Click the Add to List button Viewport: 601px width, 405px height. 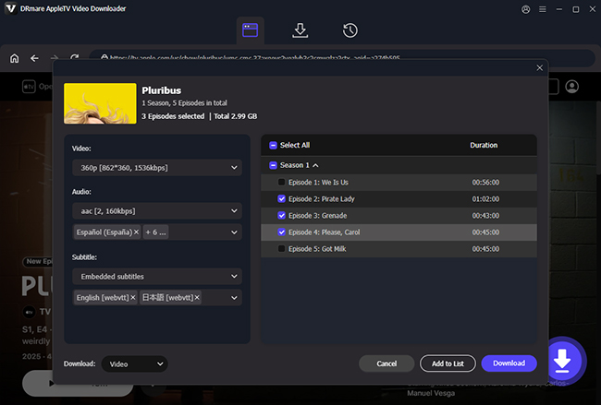click(447, 363)
